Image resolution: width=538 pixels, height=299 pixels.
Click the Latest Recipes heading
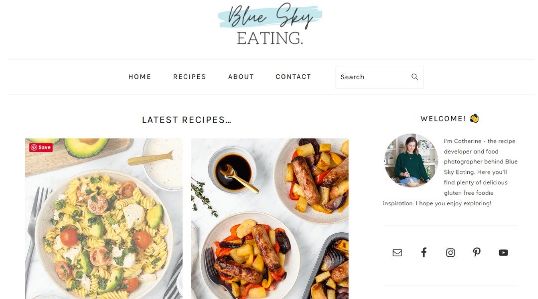(x=186, y=120)
